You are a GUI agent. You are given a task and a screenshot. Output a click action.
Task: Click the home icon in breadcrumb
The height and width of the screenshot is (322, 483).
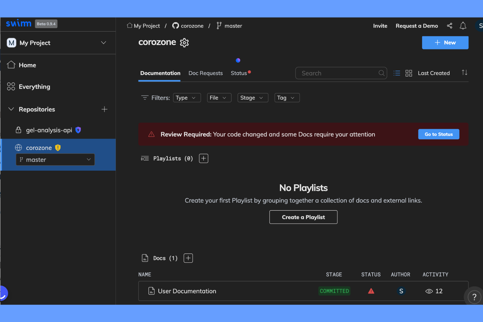tap(130, 25)
